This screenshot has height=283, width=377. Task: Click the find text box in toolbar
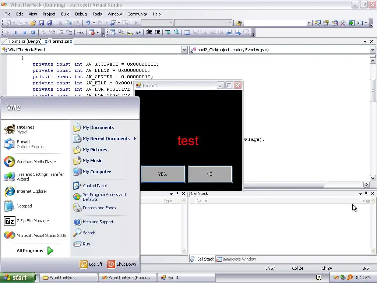(275, 23)
